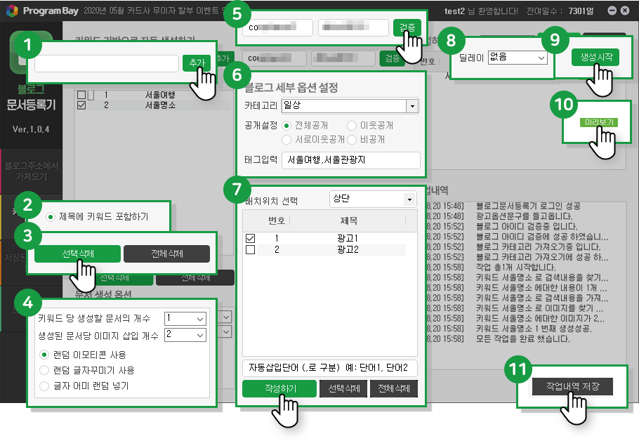Click the 추가 button beside the keyword field
Image resolution: width=639 pixels, height=441 pixels.
click(196, 62)
